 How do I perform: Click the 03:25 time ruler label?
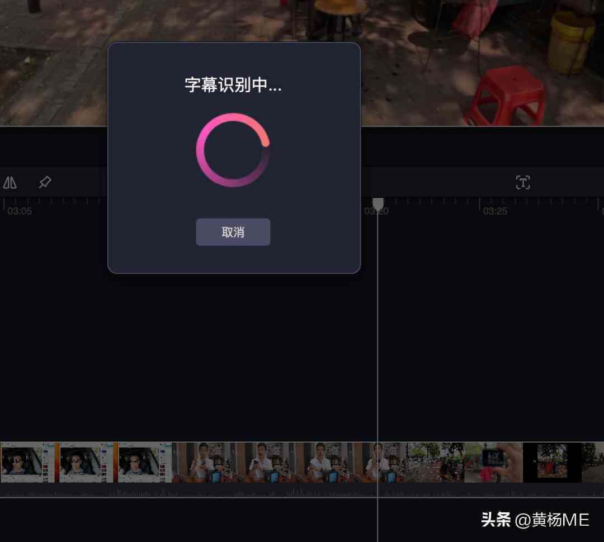tap(495, 211)
